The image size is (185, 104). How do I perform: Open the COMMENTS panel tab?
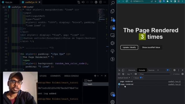tap(55, 76)
